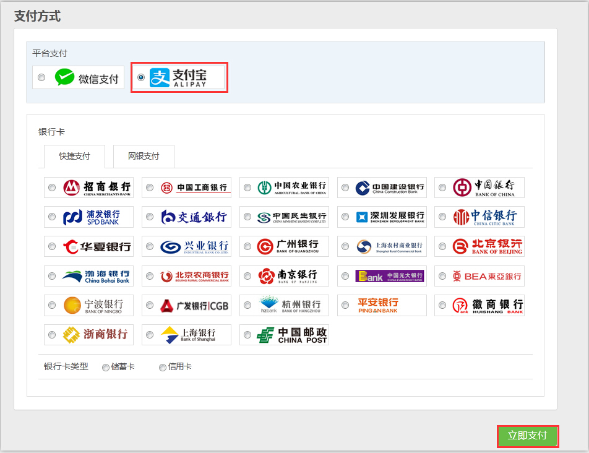Click the Bank of Hangzhou logo
The width and height of the screenshot is (589, 453).
tap(290, 305)
